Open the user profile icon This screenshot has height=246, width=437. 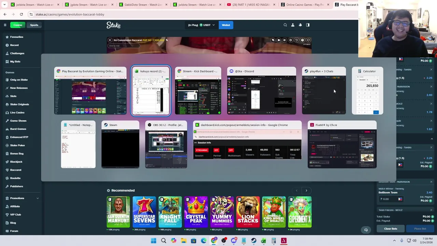tap(293, 25)
